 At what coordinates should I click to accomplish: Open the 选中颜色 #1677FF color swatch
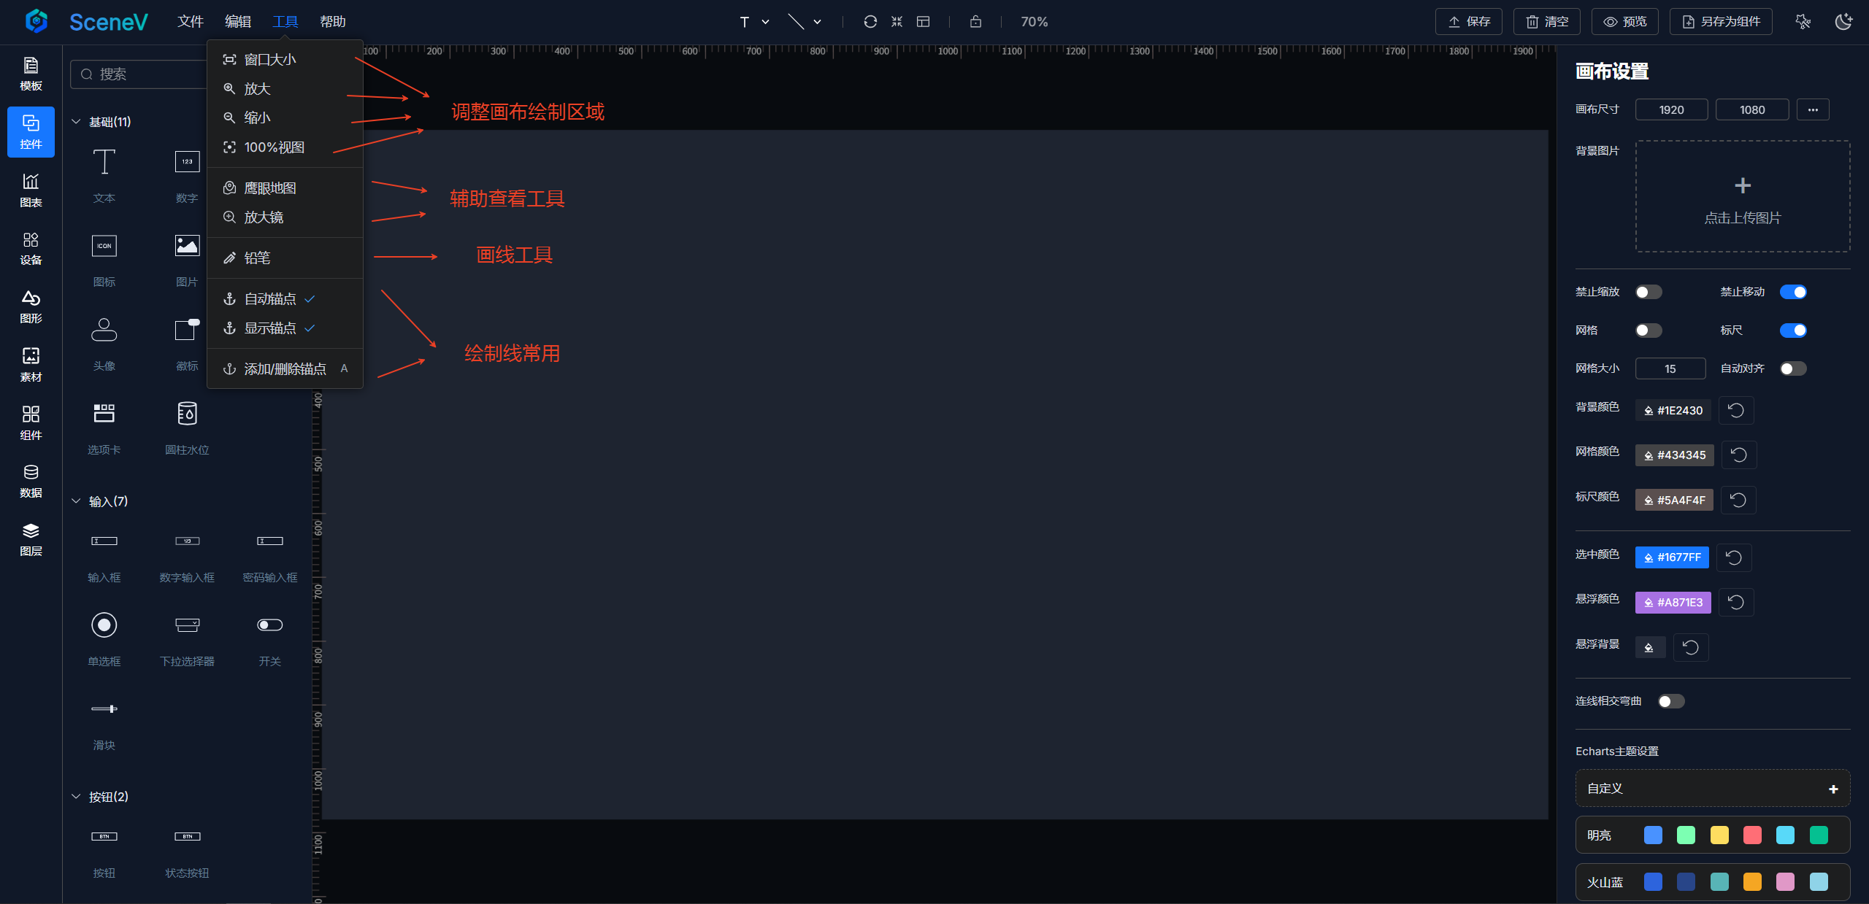pyautogui.click(x=1672, y=557)
